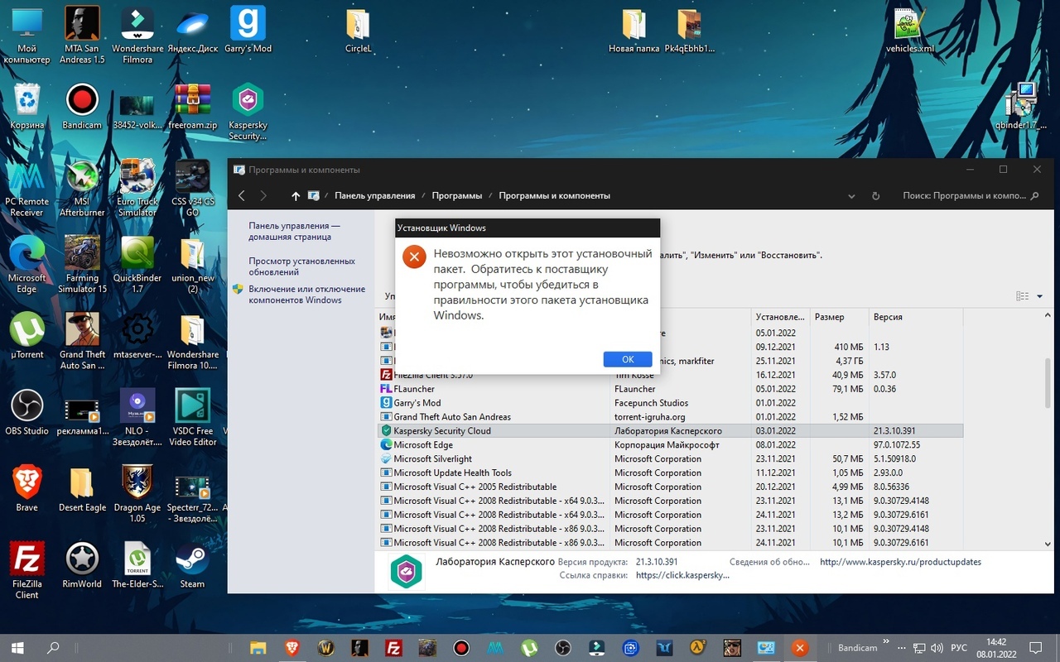Select the Новая папка folder icon

634,30
